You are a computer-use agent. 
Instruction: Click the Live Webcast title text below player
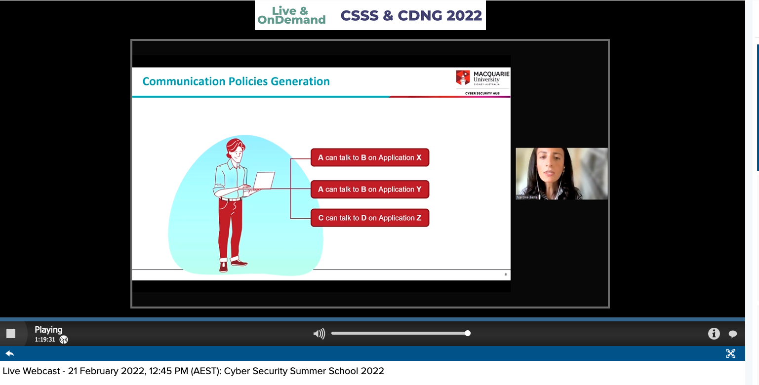193,371
